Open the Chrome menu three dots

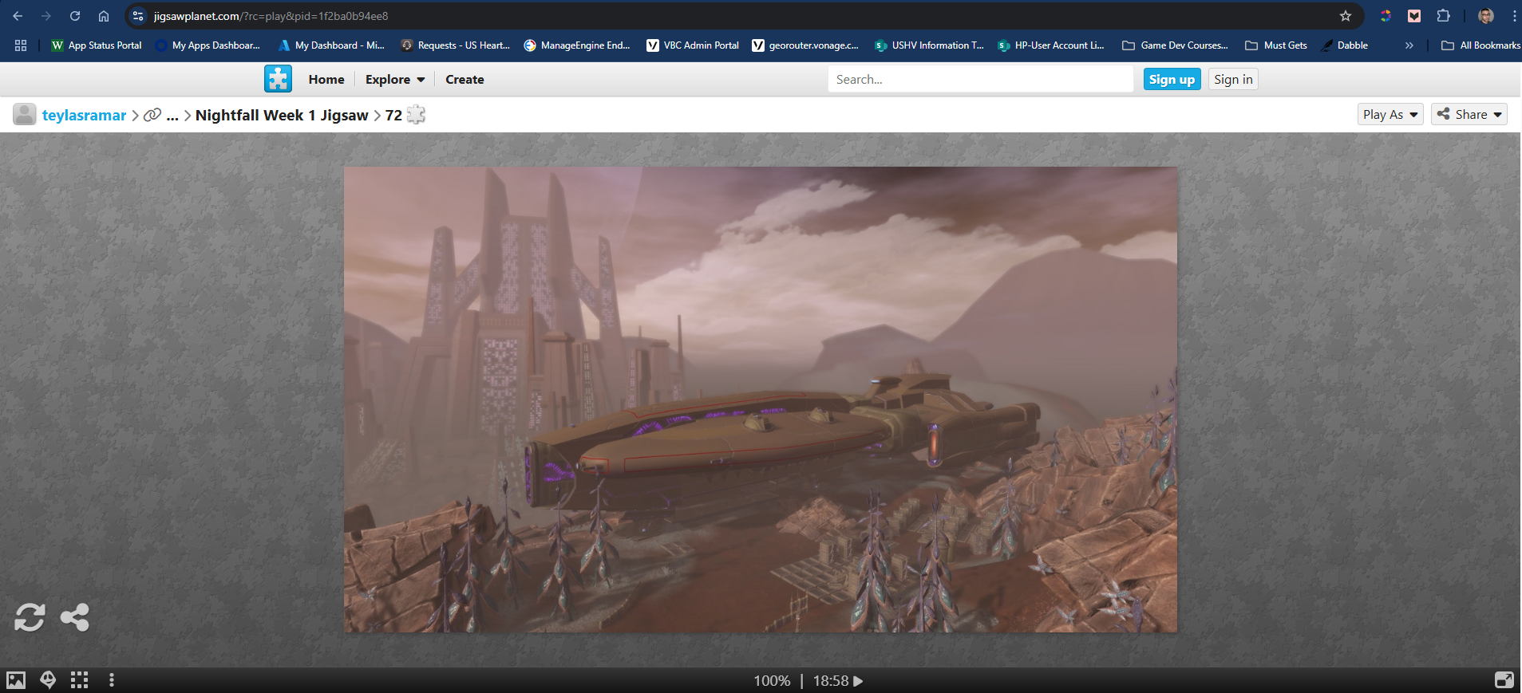(1514, 16)
